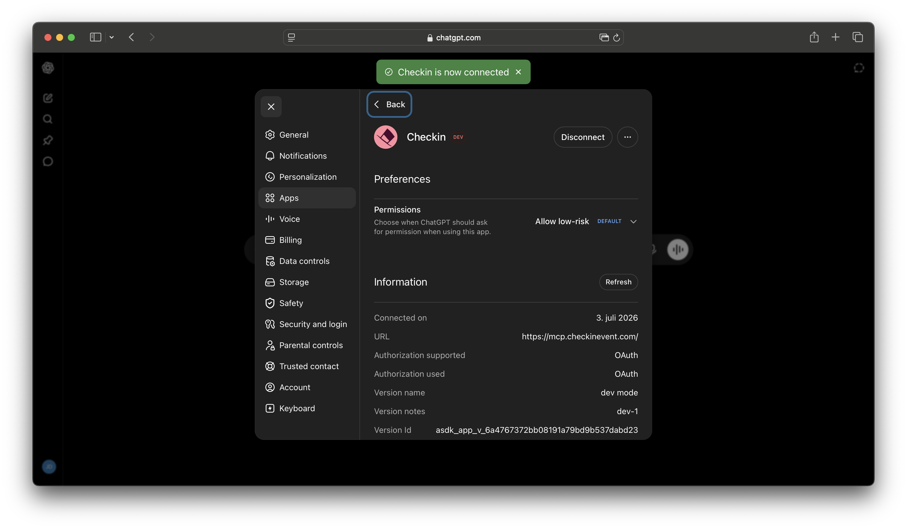Viewport: 907px width, 529px height.
Task: Open Storage settings
Action: (x=307, y=282)
